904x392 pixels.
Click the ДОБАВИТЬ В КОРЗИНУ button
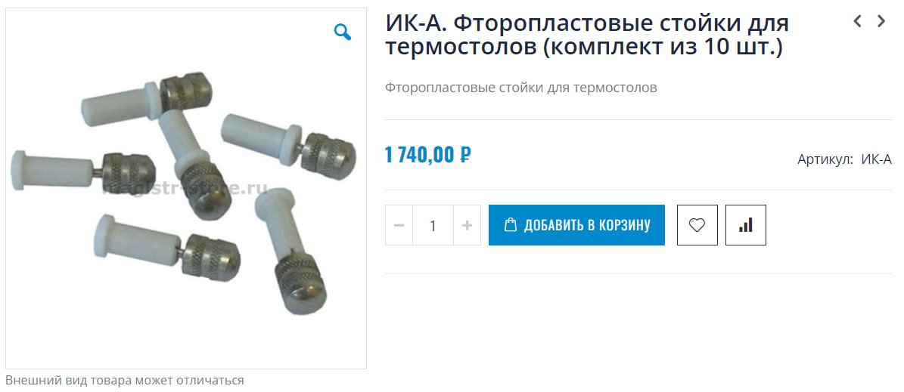click(x=576, y=225)
